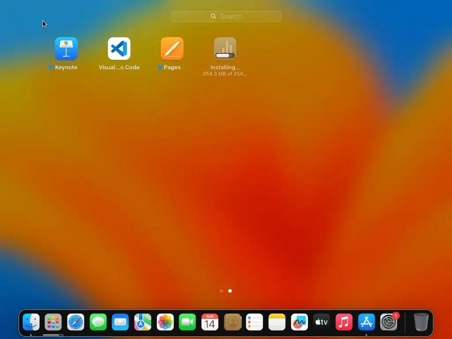This screenshot has height=339, width=452.
Task: Click the Launchpad icon in the Dock
Action: point(53,322)
